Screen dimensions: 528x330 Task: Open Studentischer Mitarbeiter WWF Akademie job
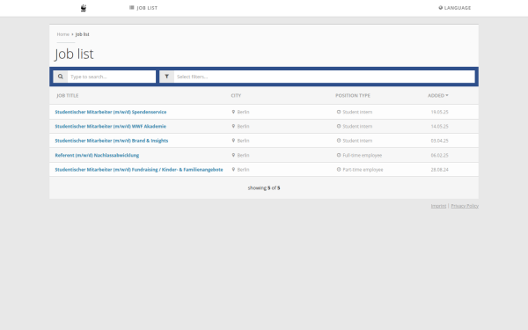click(111, 126)
